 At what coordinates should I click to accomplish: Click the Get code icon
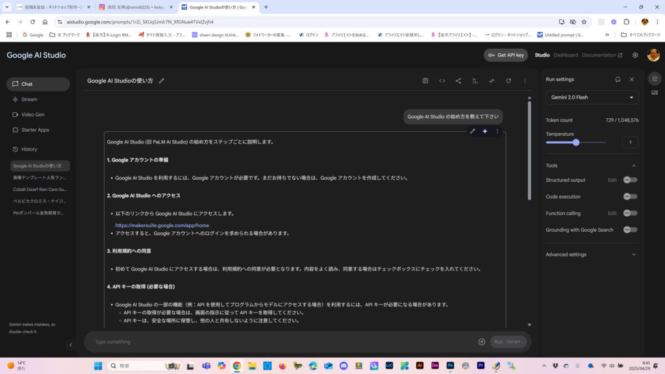(442, 81)
